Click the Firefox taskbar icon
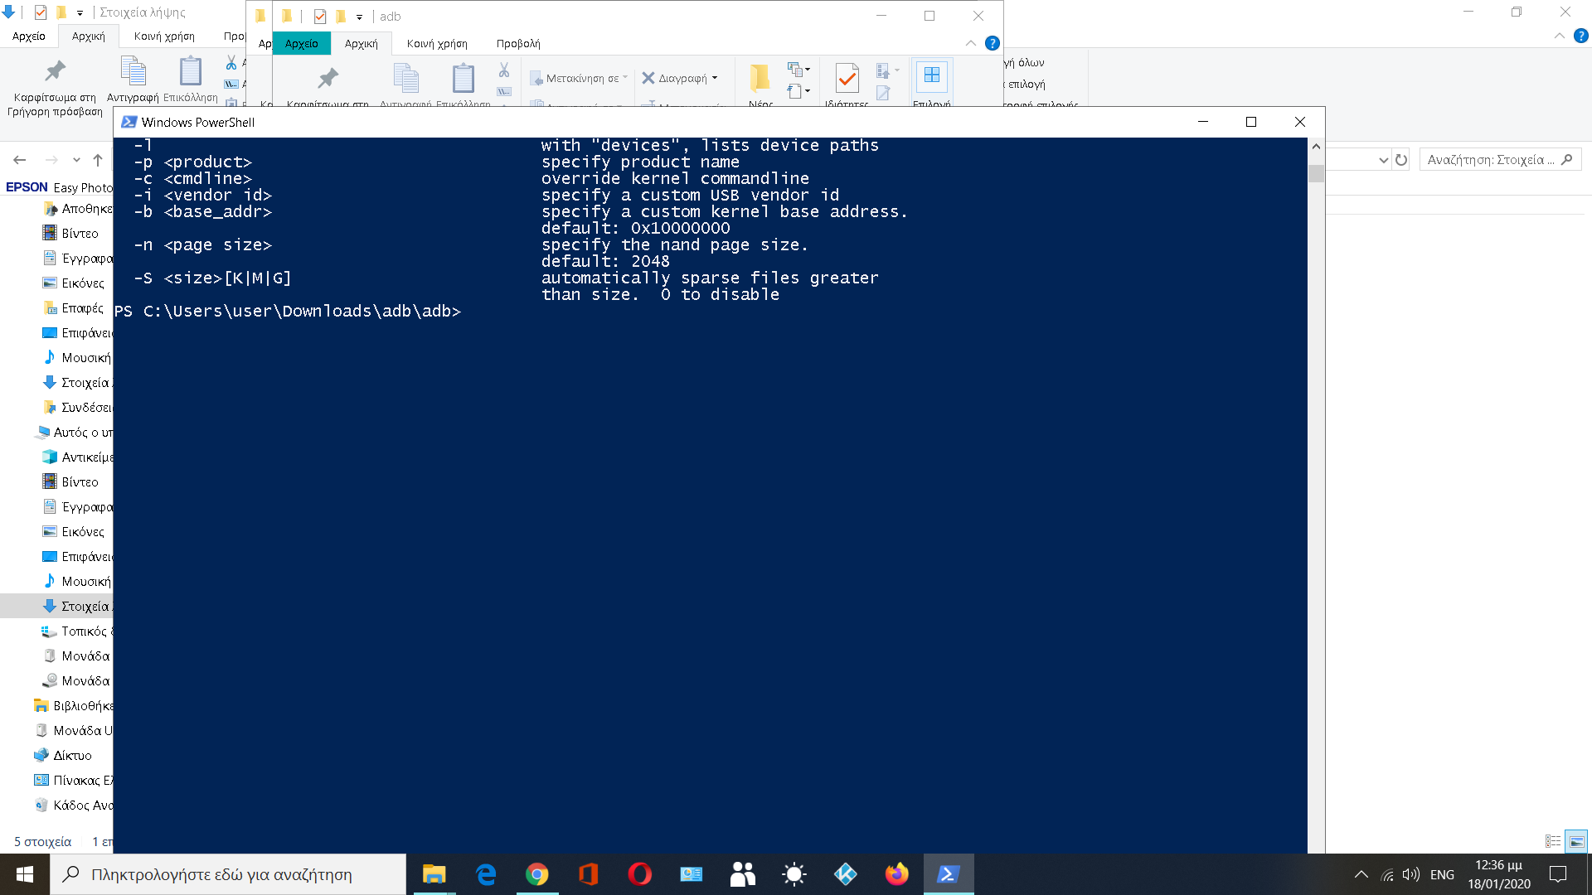This screenshot has height=895, width=1592. (x=896, y=874)
